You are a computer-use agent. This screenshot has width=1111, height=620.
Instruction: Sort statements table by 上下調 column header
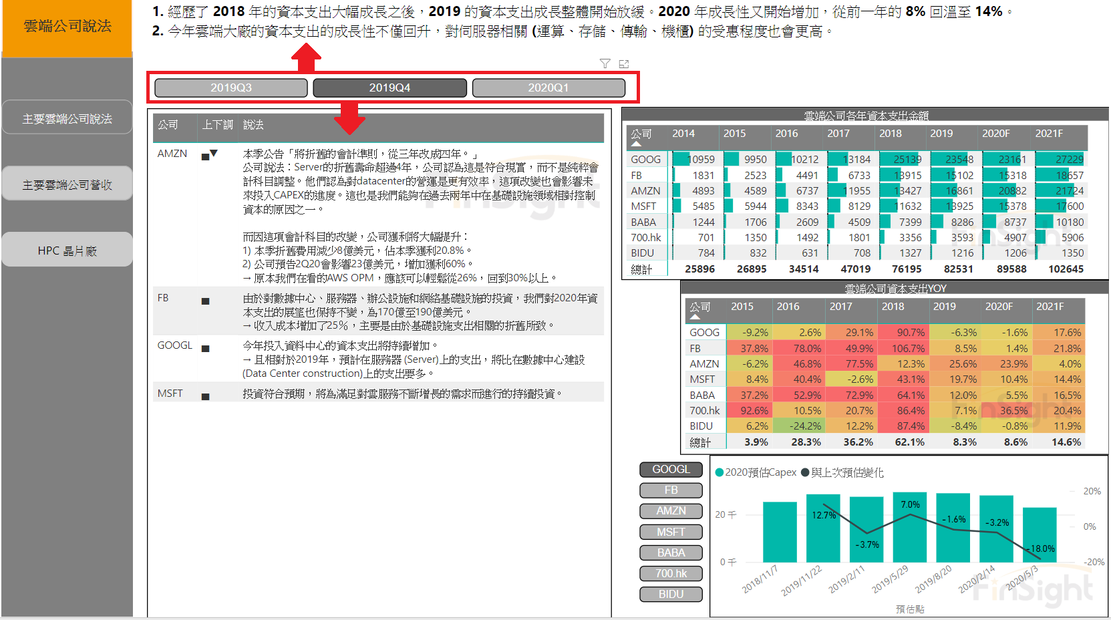(217, 125)
